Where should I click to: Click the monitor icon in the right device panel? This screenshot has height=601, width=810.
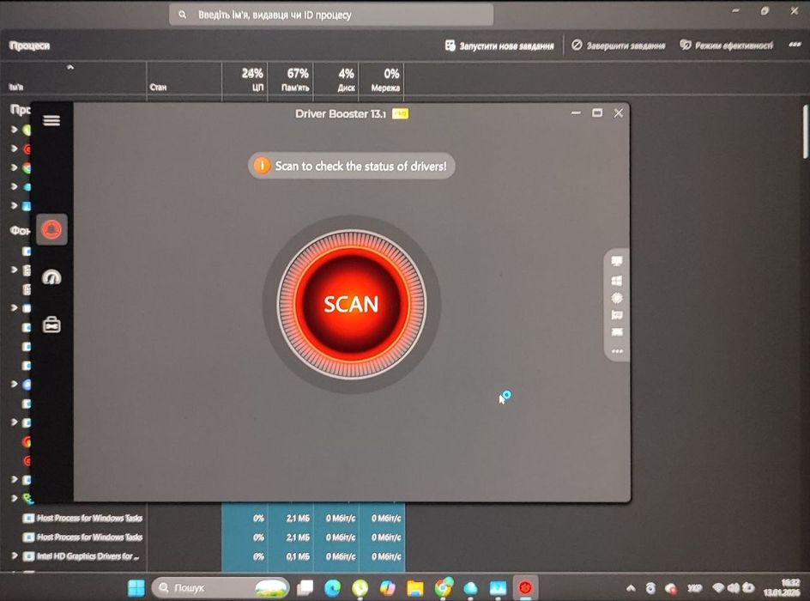tap(617, 261)
